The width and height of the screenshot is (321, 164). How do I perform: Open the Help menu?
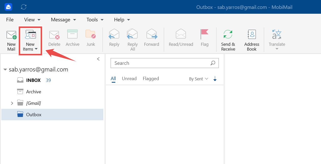point(122,20)
